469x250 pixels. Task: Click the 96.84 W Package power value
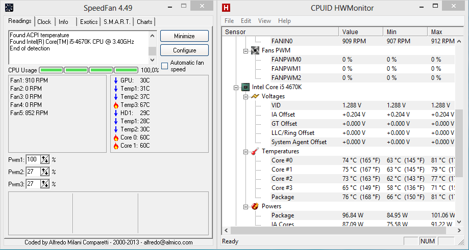click(x=353, y=215)
